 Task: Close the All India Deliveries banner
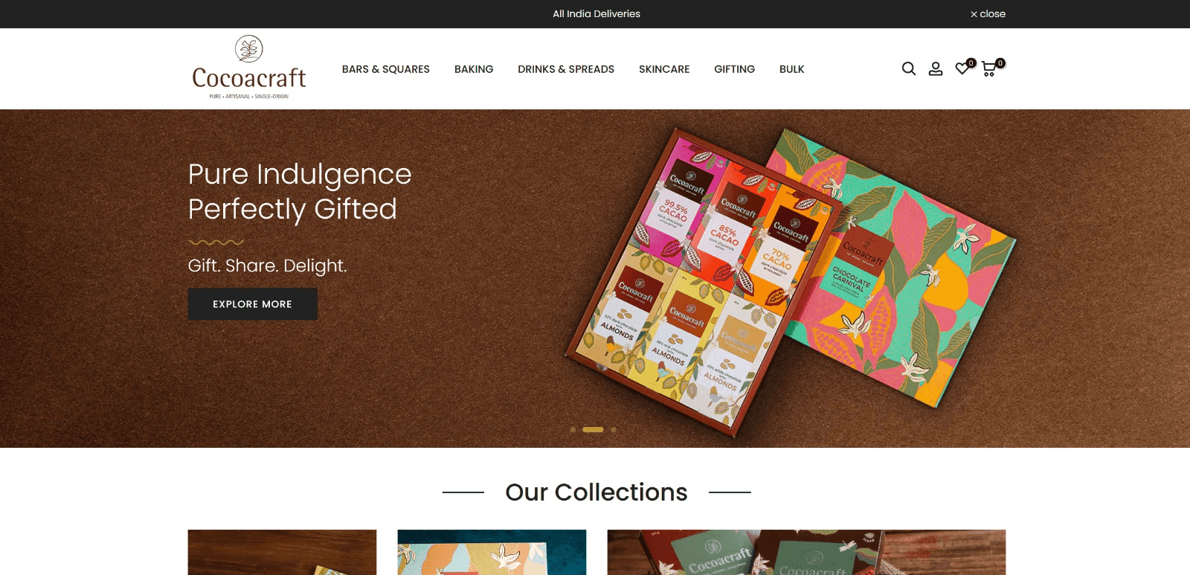[988, 14]
